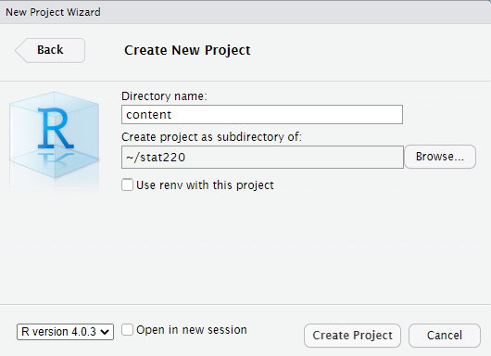Viewport: 491px width, 356px height.
Task: Select the ~/stat220 parent directory field
Action: tap(262, 157)
